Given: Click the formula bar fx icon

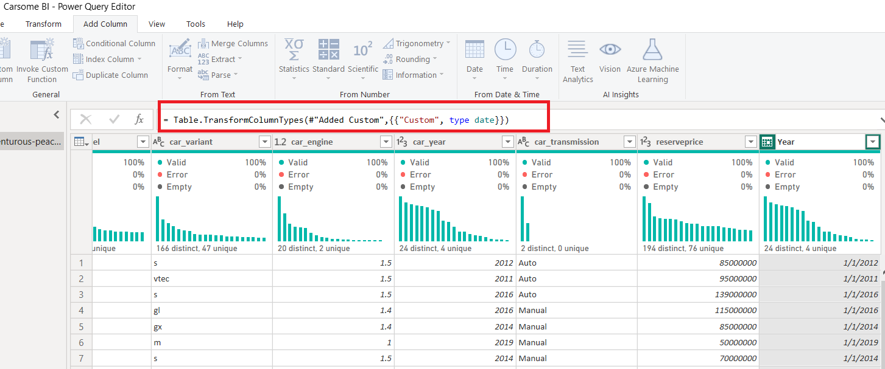Looking at the screenshot, I should [139, 119].
